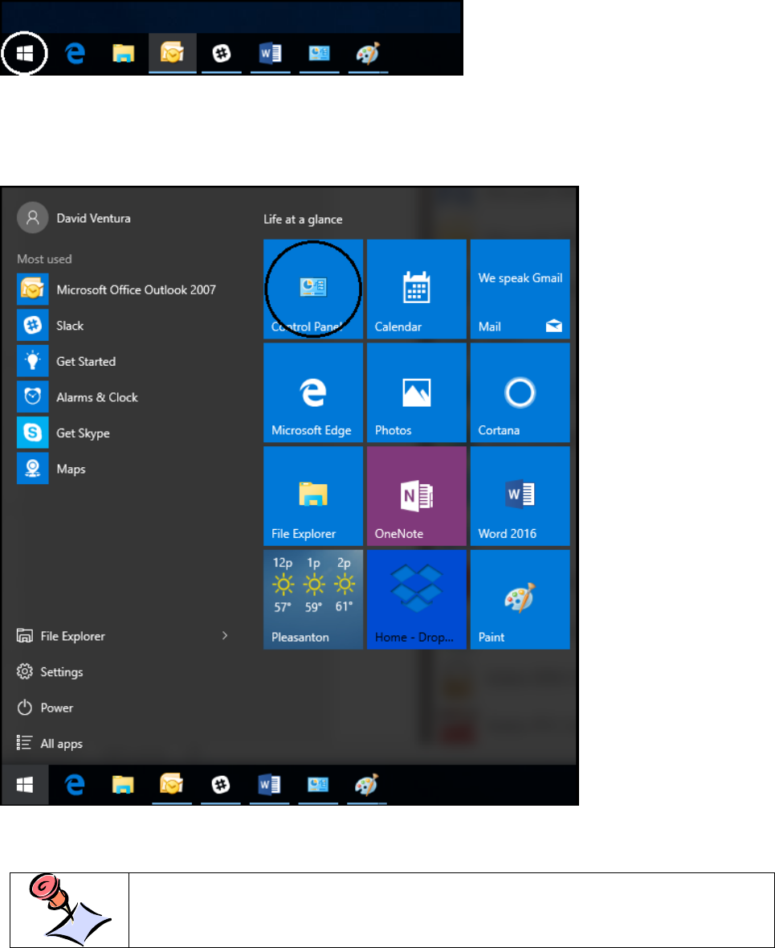This screenshot has width=775, height=948.
Task: Open the OneNote tile
Action: [416, 496]
